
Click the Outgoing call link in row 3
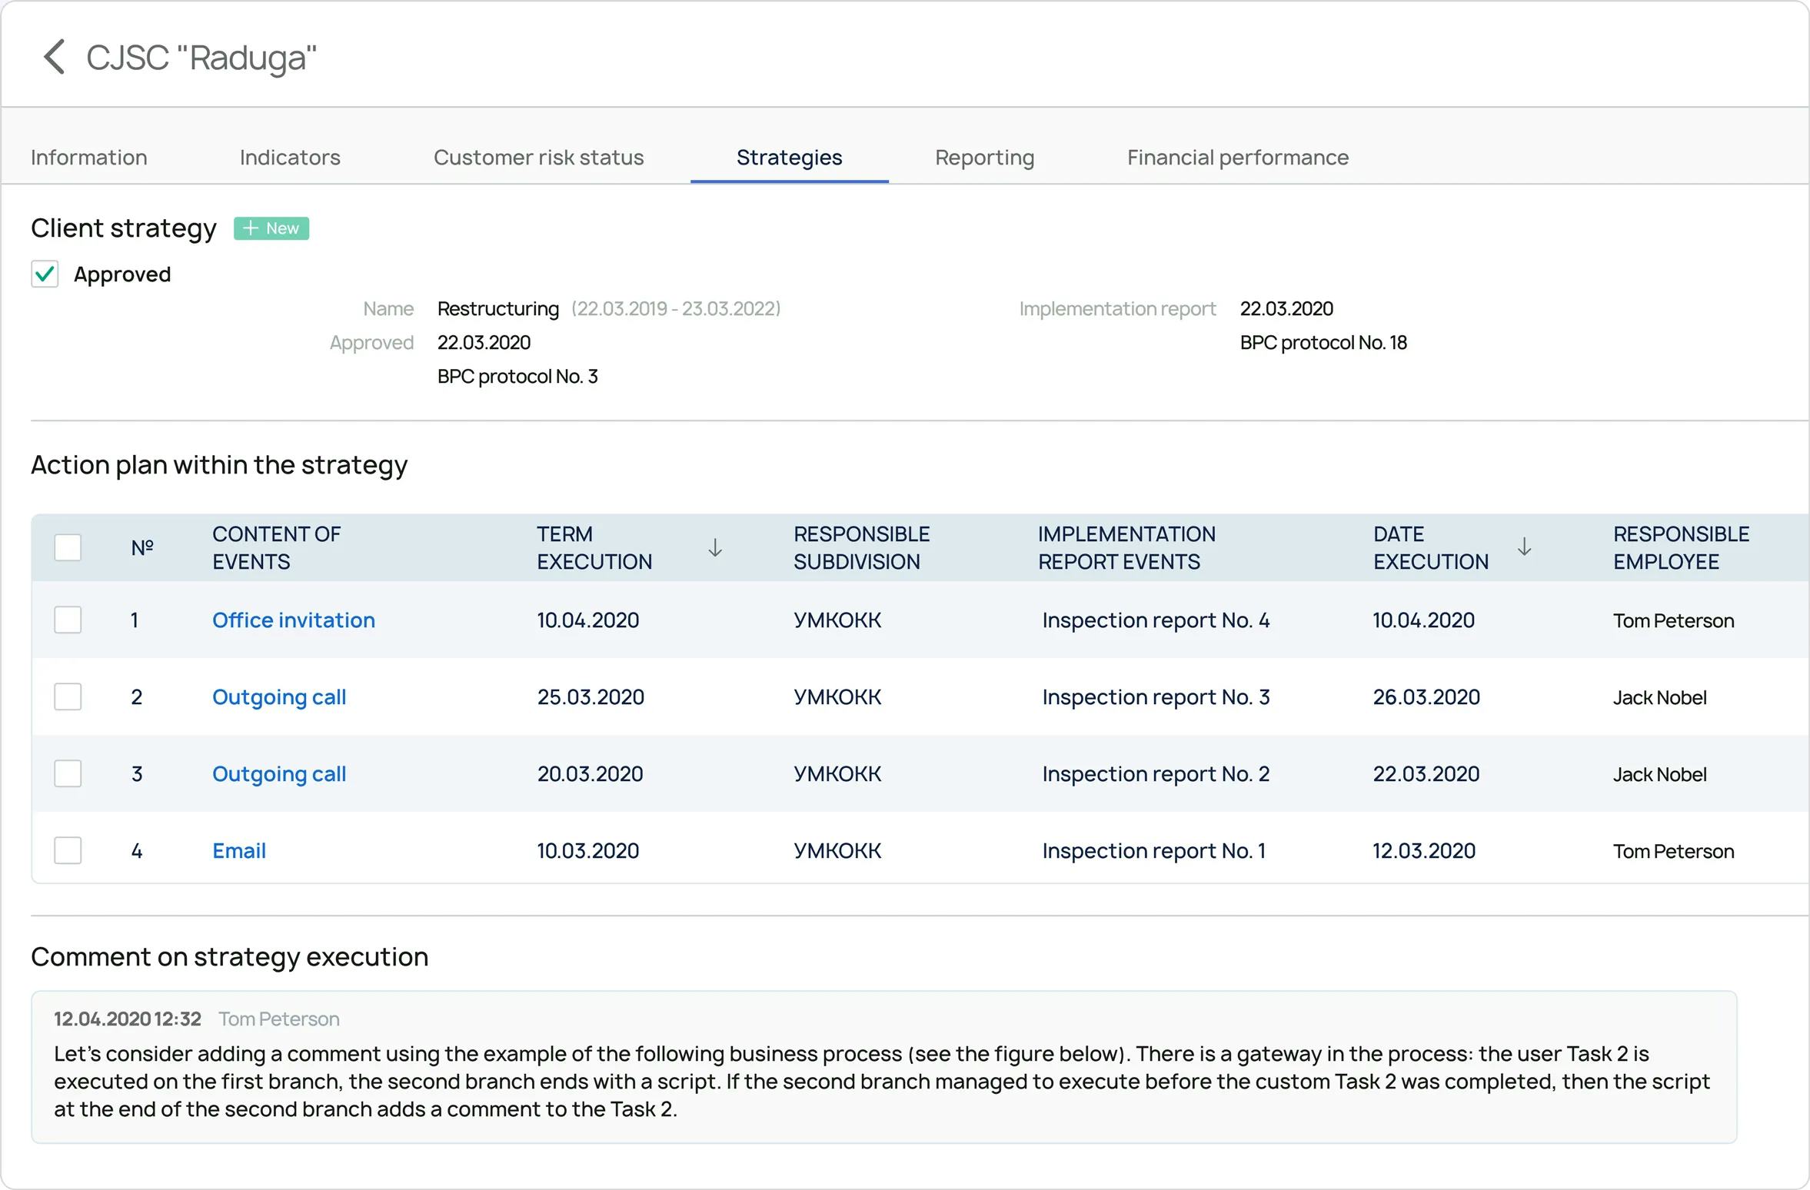(x=278, y=773)
